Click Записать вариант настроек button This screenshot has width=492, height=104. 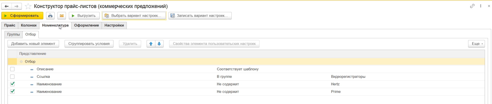point(200,16)
